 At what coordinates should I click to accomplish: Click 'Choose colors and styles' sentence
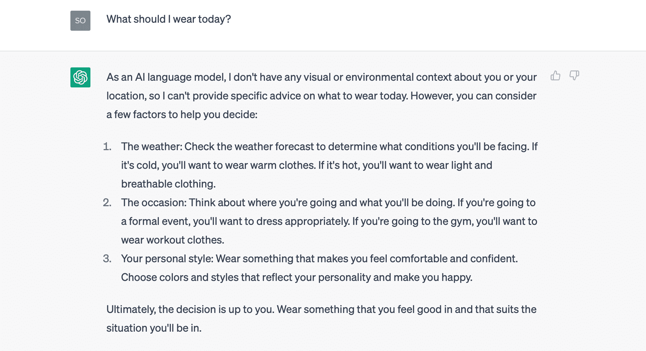tap(297, 278)
